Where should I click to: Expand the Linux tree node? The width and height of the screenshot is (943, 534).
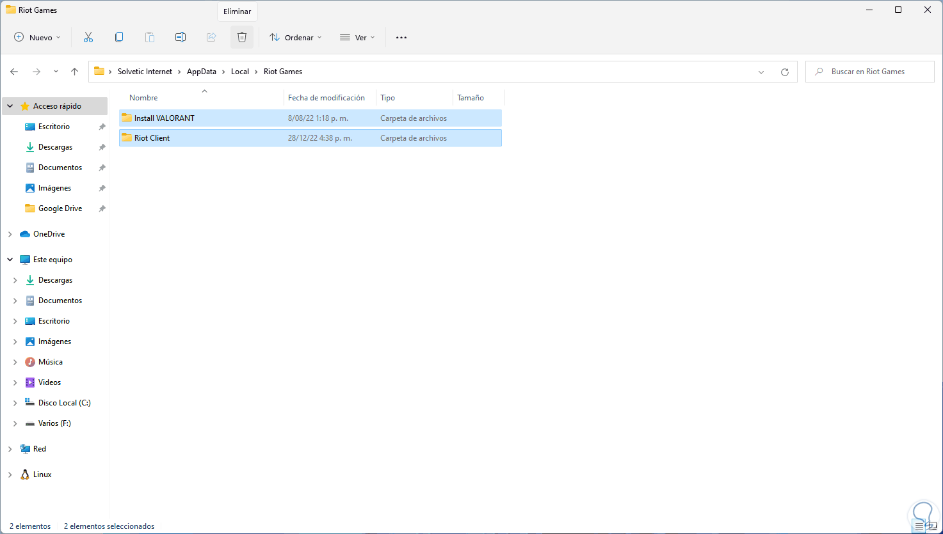click(10, 475)
